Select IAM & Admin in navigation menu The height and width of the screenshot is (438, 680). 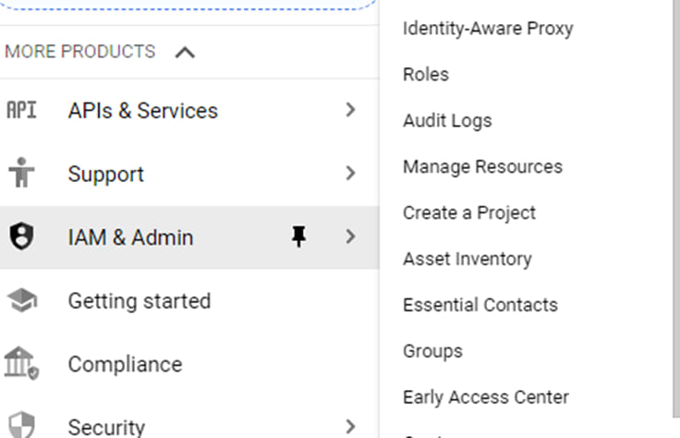coord(189,237)
